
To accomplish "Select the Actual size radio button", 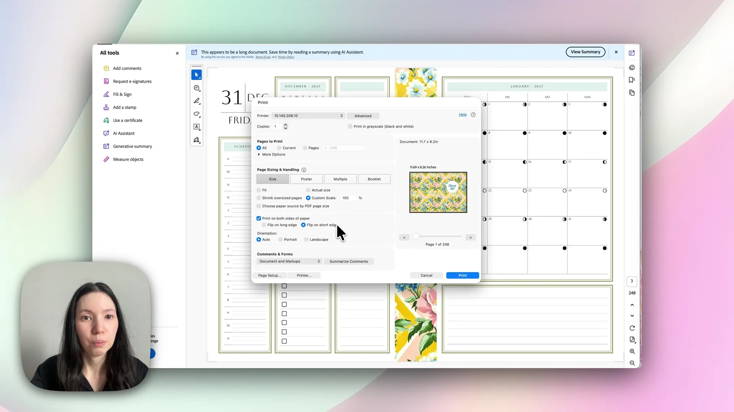I will (x=308, y=190).
